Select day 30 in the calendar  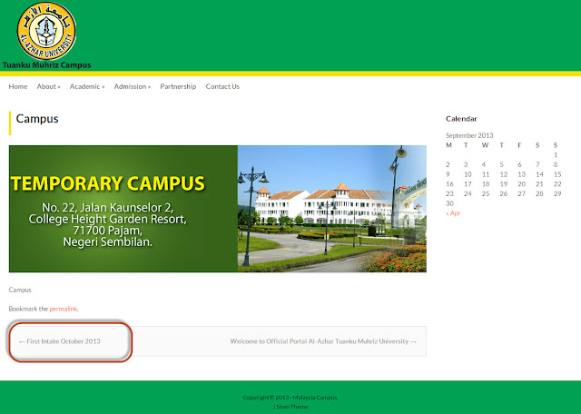[x=449, y=203]
